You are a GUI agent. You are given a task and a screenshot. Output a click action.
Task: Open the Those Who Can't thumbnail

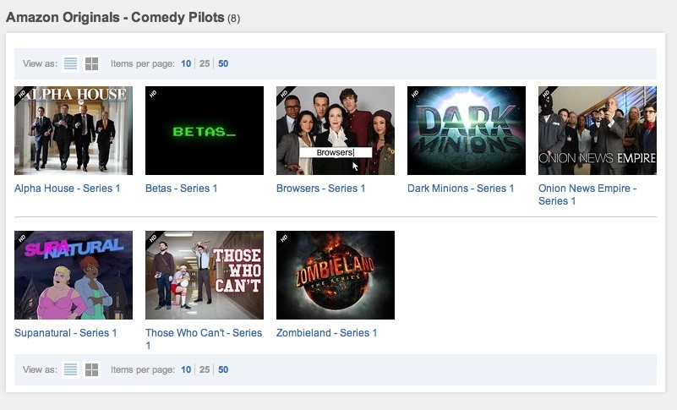click(205, 276)
